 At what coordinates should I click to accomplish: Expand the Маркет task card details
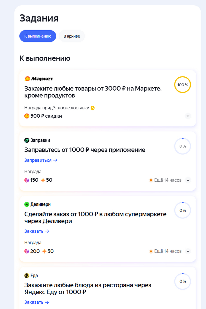pos(188,116)
